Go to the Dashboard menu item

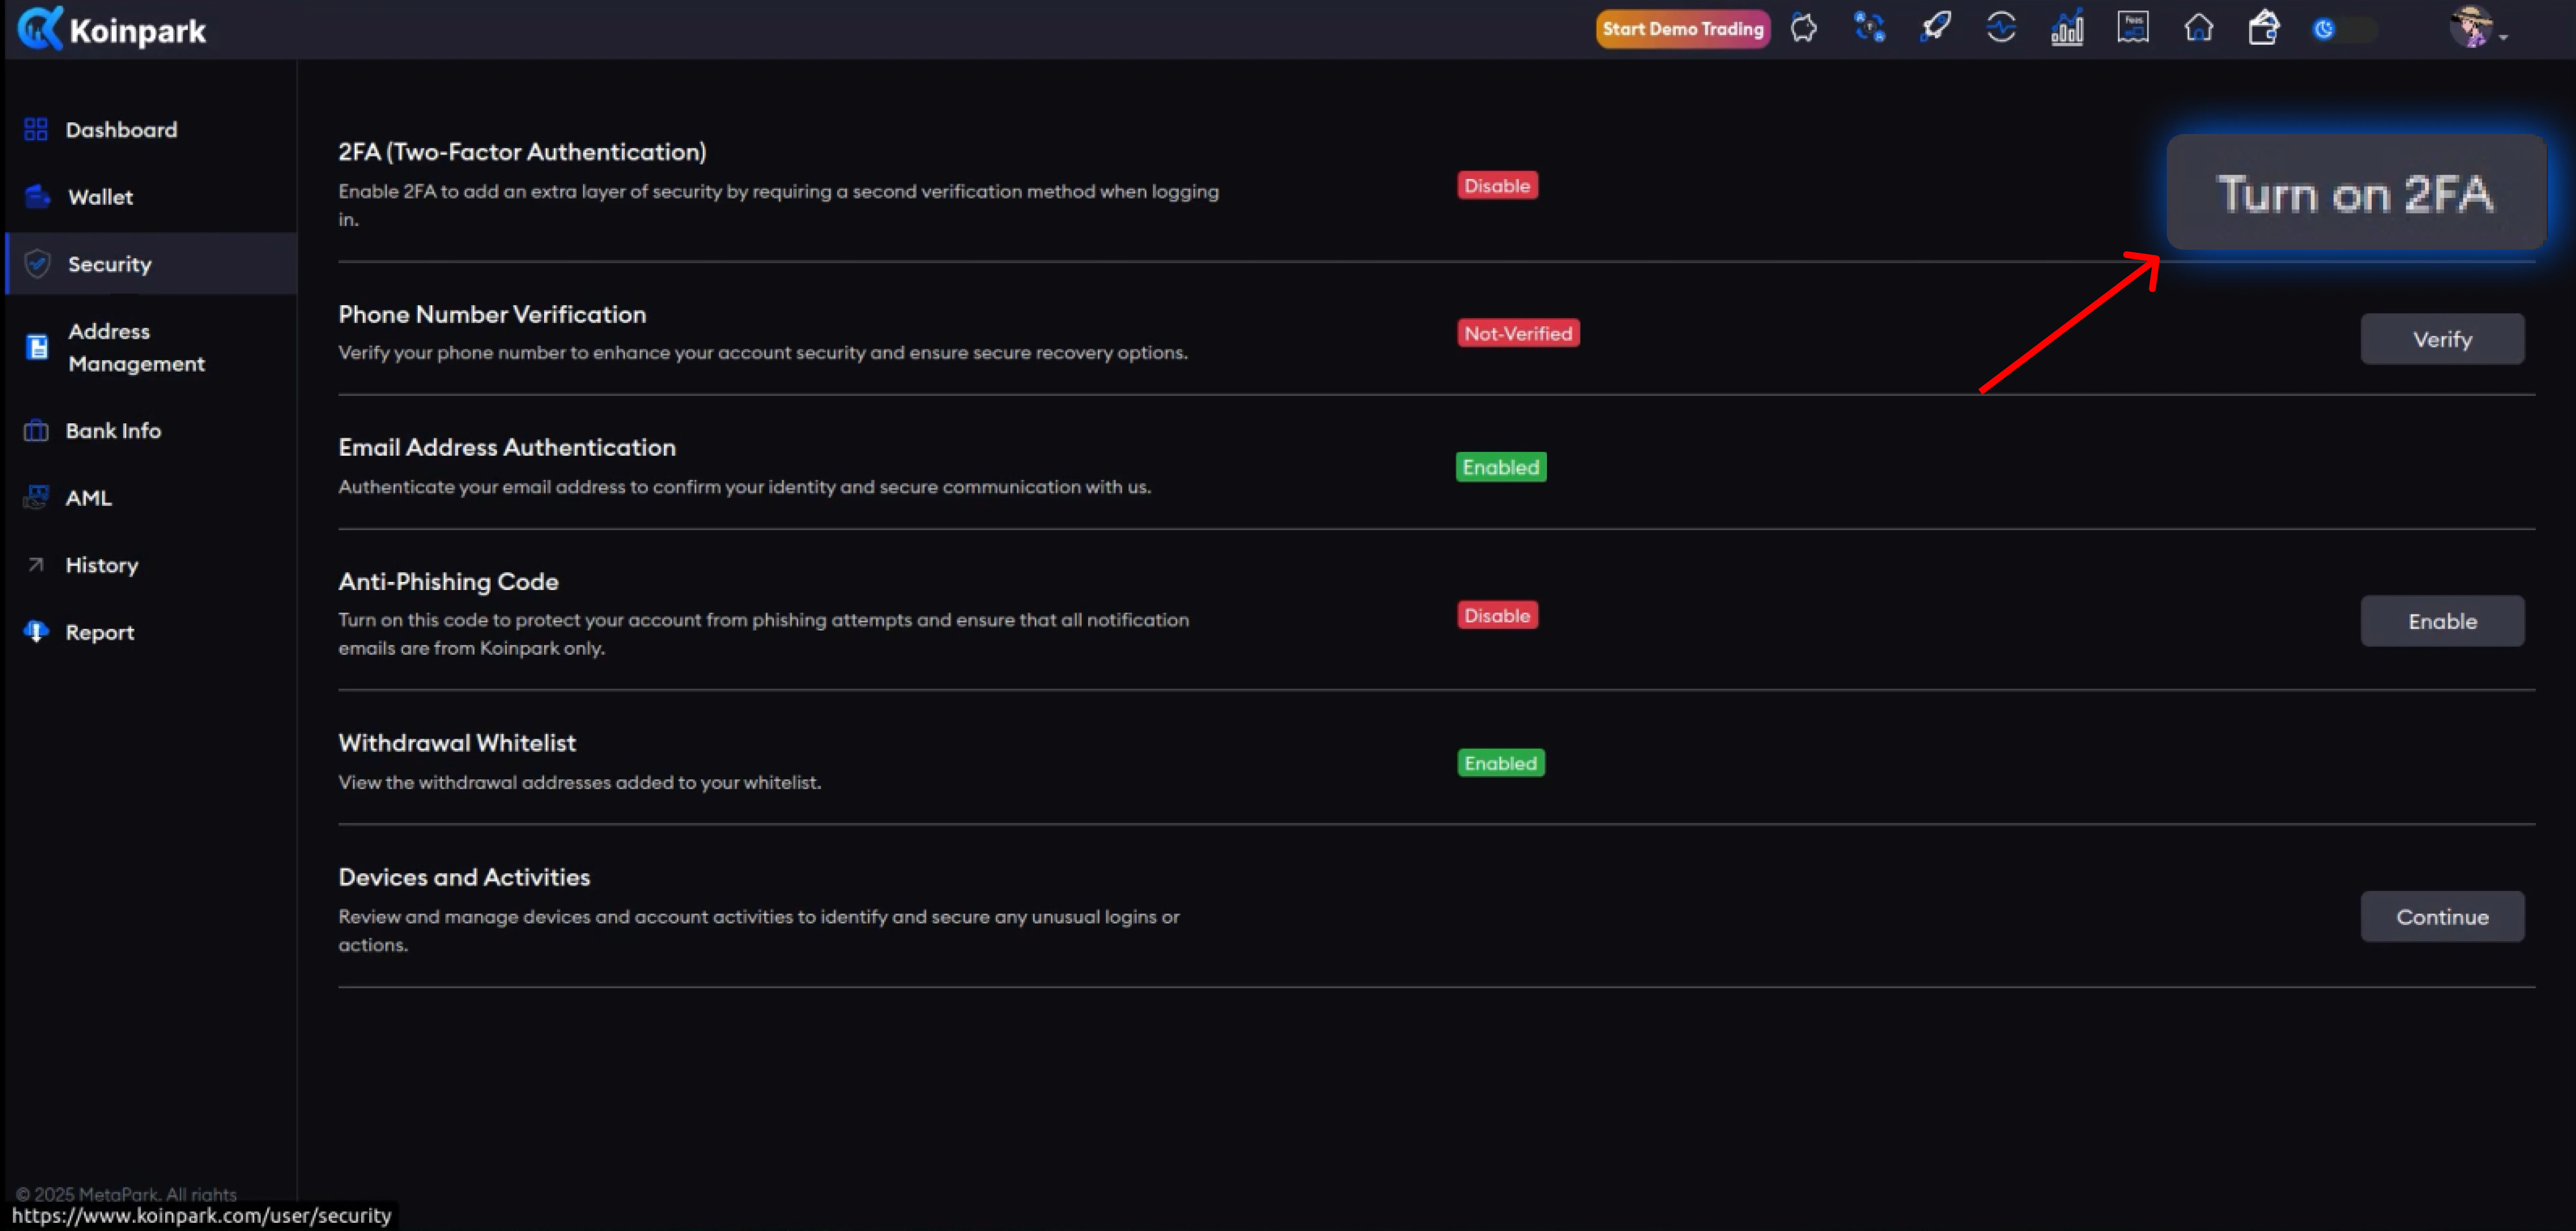click(121, 129)
